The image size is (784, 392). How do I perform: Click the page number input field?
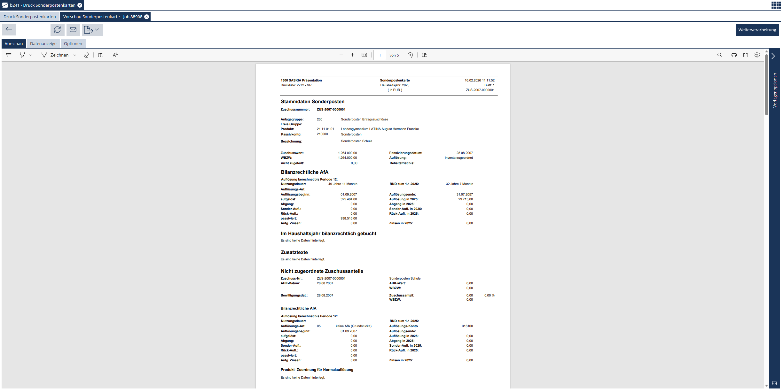[x=380, y=55]
